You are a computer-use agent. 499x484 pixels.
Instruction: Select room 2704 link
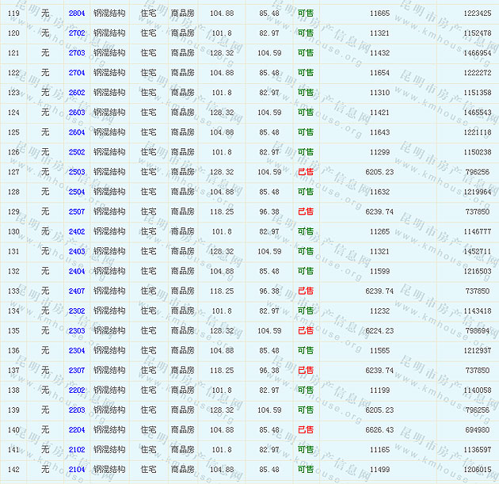[x=77, y=73]
